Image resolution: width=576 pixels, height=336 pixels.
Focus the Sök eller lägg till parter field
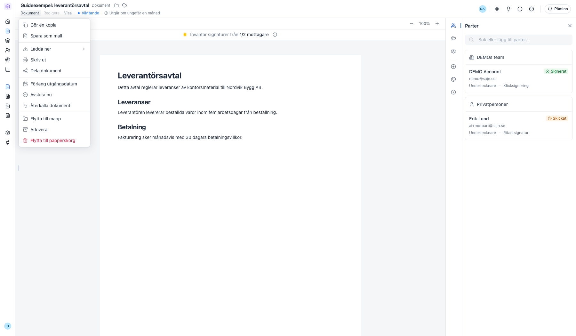(x=518, y=40)
